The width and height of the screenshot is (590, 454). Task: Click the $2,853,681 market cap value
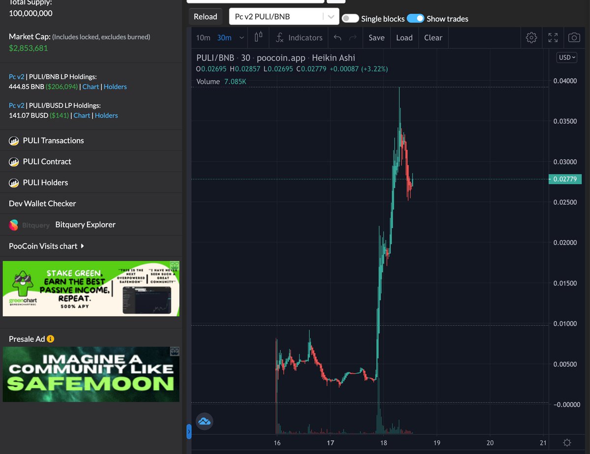coord(29,48)
